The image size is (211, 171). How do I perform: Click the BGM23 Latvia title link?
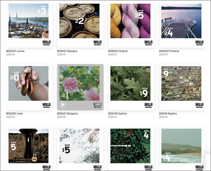pos(15,51)
